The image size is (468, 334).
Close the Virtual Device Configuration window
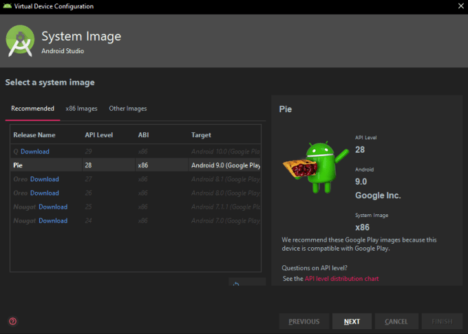pyautogui.click(x=461, y=6)
